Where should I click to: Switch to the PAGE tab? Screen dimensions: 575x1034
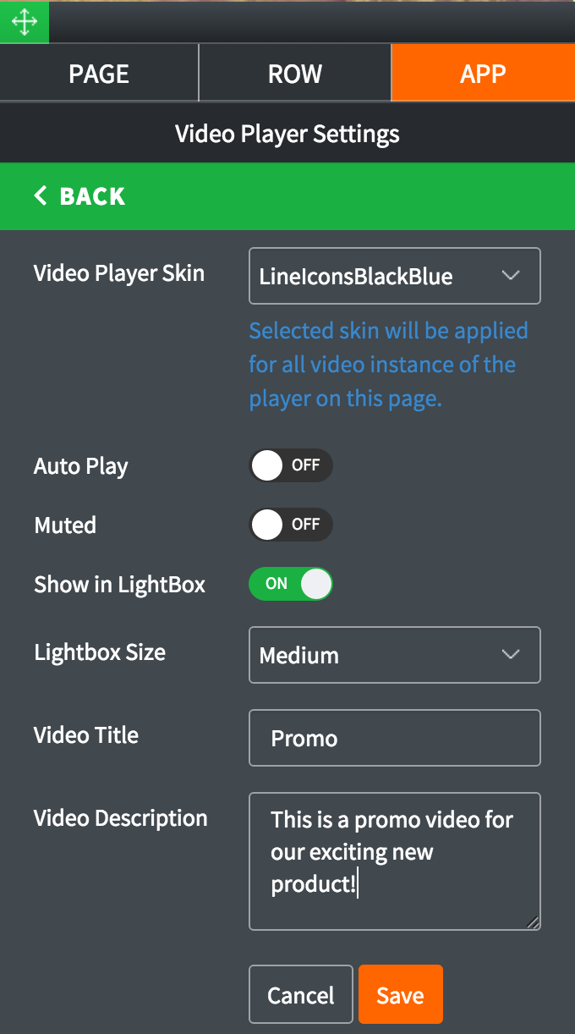click(99, 74)
